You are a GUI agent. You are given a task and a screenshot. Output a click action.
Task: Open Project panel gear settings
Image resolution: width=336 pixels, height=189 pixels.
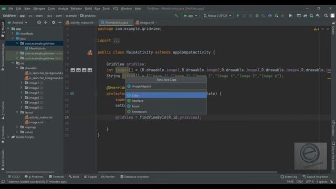(x=54, y=23)
